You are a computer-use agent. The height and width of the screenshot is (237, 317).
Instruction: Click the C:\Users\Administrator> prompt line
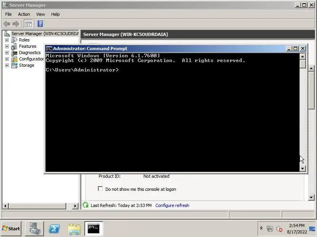point(82,70)
